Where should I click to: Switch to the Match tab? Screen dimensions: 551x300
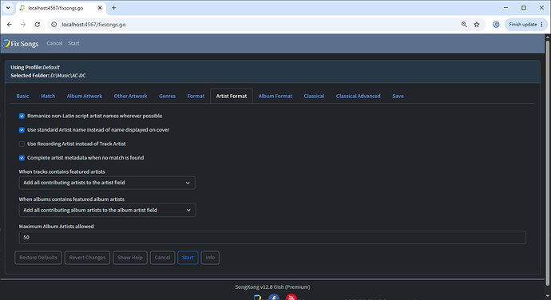[x=48, y=96]
